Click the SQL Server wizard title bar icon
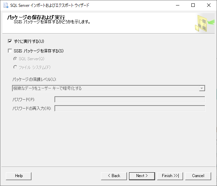The image size is (217, 186). [x=5, y=5]
